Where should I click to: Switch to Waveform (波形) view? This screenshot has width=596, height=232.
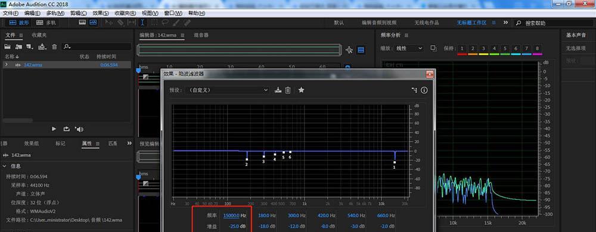pos(19,23)
